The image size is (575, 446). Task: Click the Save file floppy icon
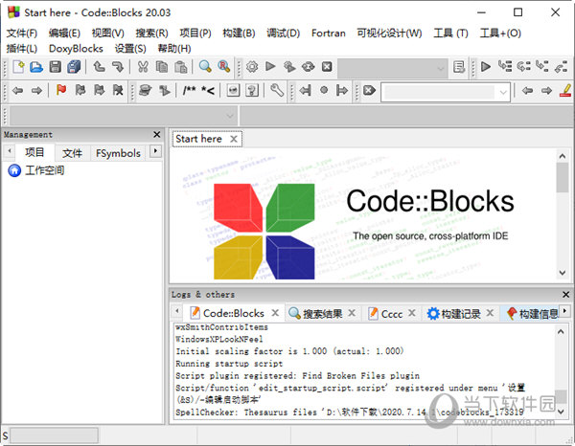(x=55, y=67)
